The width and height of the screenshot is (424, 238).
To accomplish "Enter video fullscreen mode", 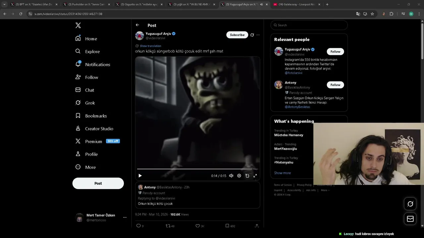I will click(255, 176).
